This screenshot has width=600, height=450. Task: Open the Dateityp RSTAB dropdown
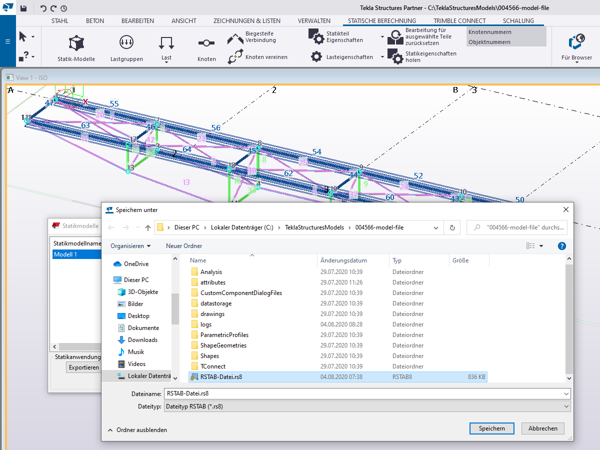click(366, 406)
